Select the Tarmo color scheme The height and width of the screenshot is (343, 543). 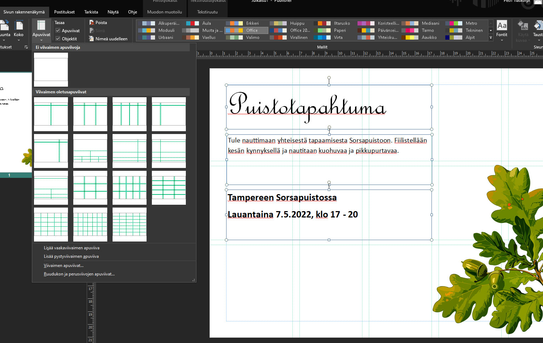point(422,30)
